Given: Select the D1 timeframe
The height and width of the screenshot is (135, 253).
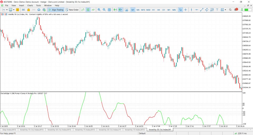Looking at the screenshot, I should click(164, 10).
